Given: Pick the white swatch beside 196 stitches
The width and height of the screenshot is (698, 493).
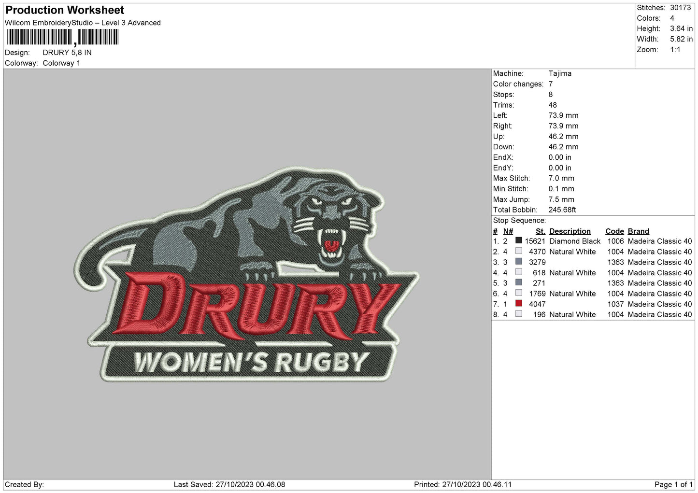Looking at the screenshot, I should pos(519,314).
